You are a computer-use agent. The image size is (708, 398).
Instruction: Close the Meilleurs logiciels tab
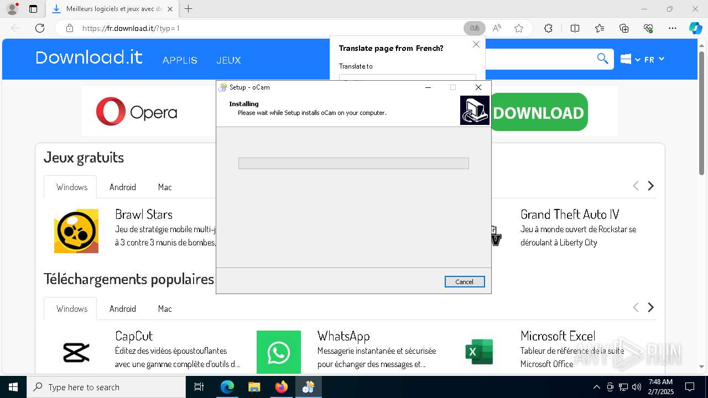click(170, 9)
